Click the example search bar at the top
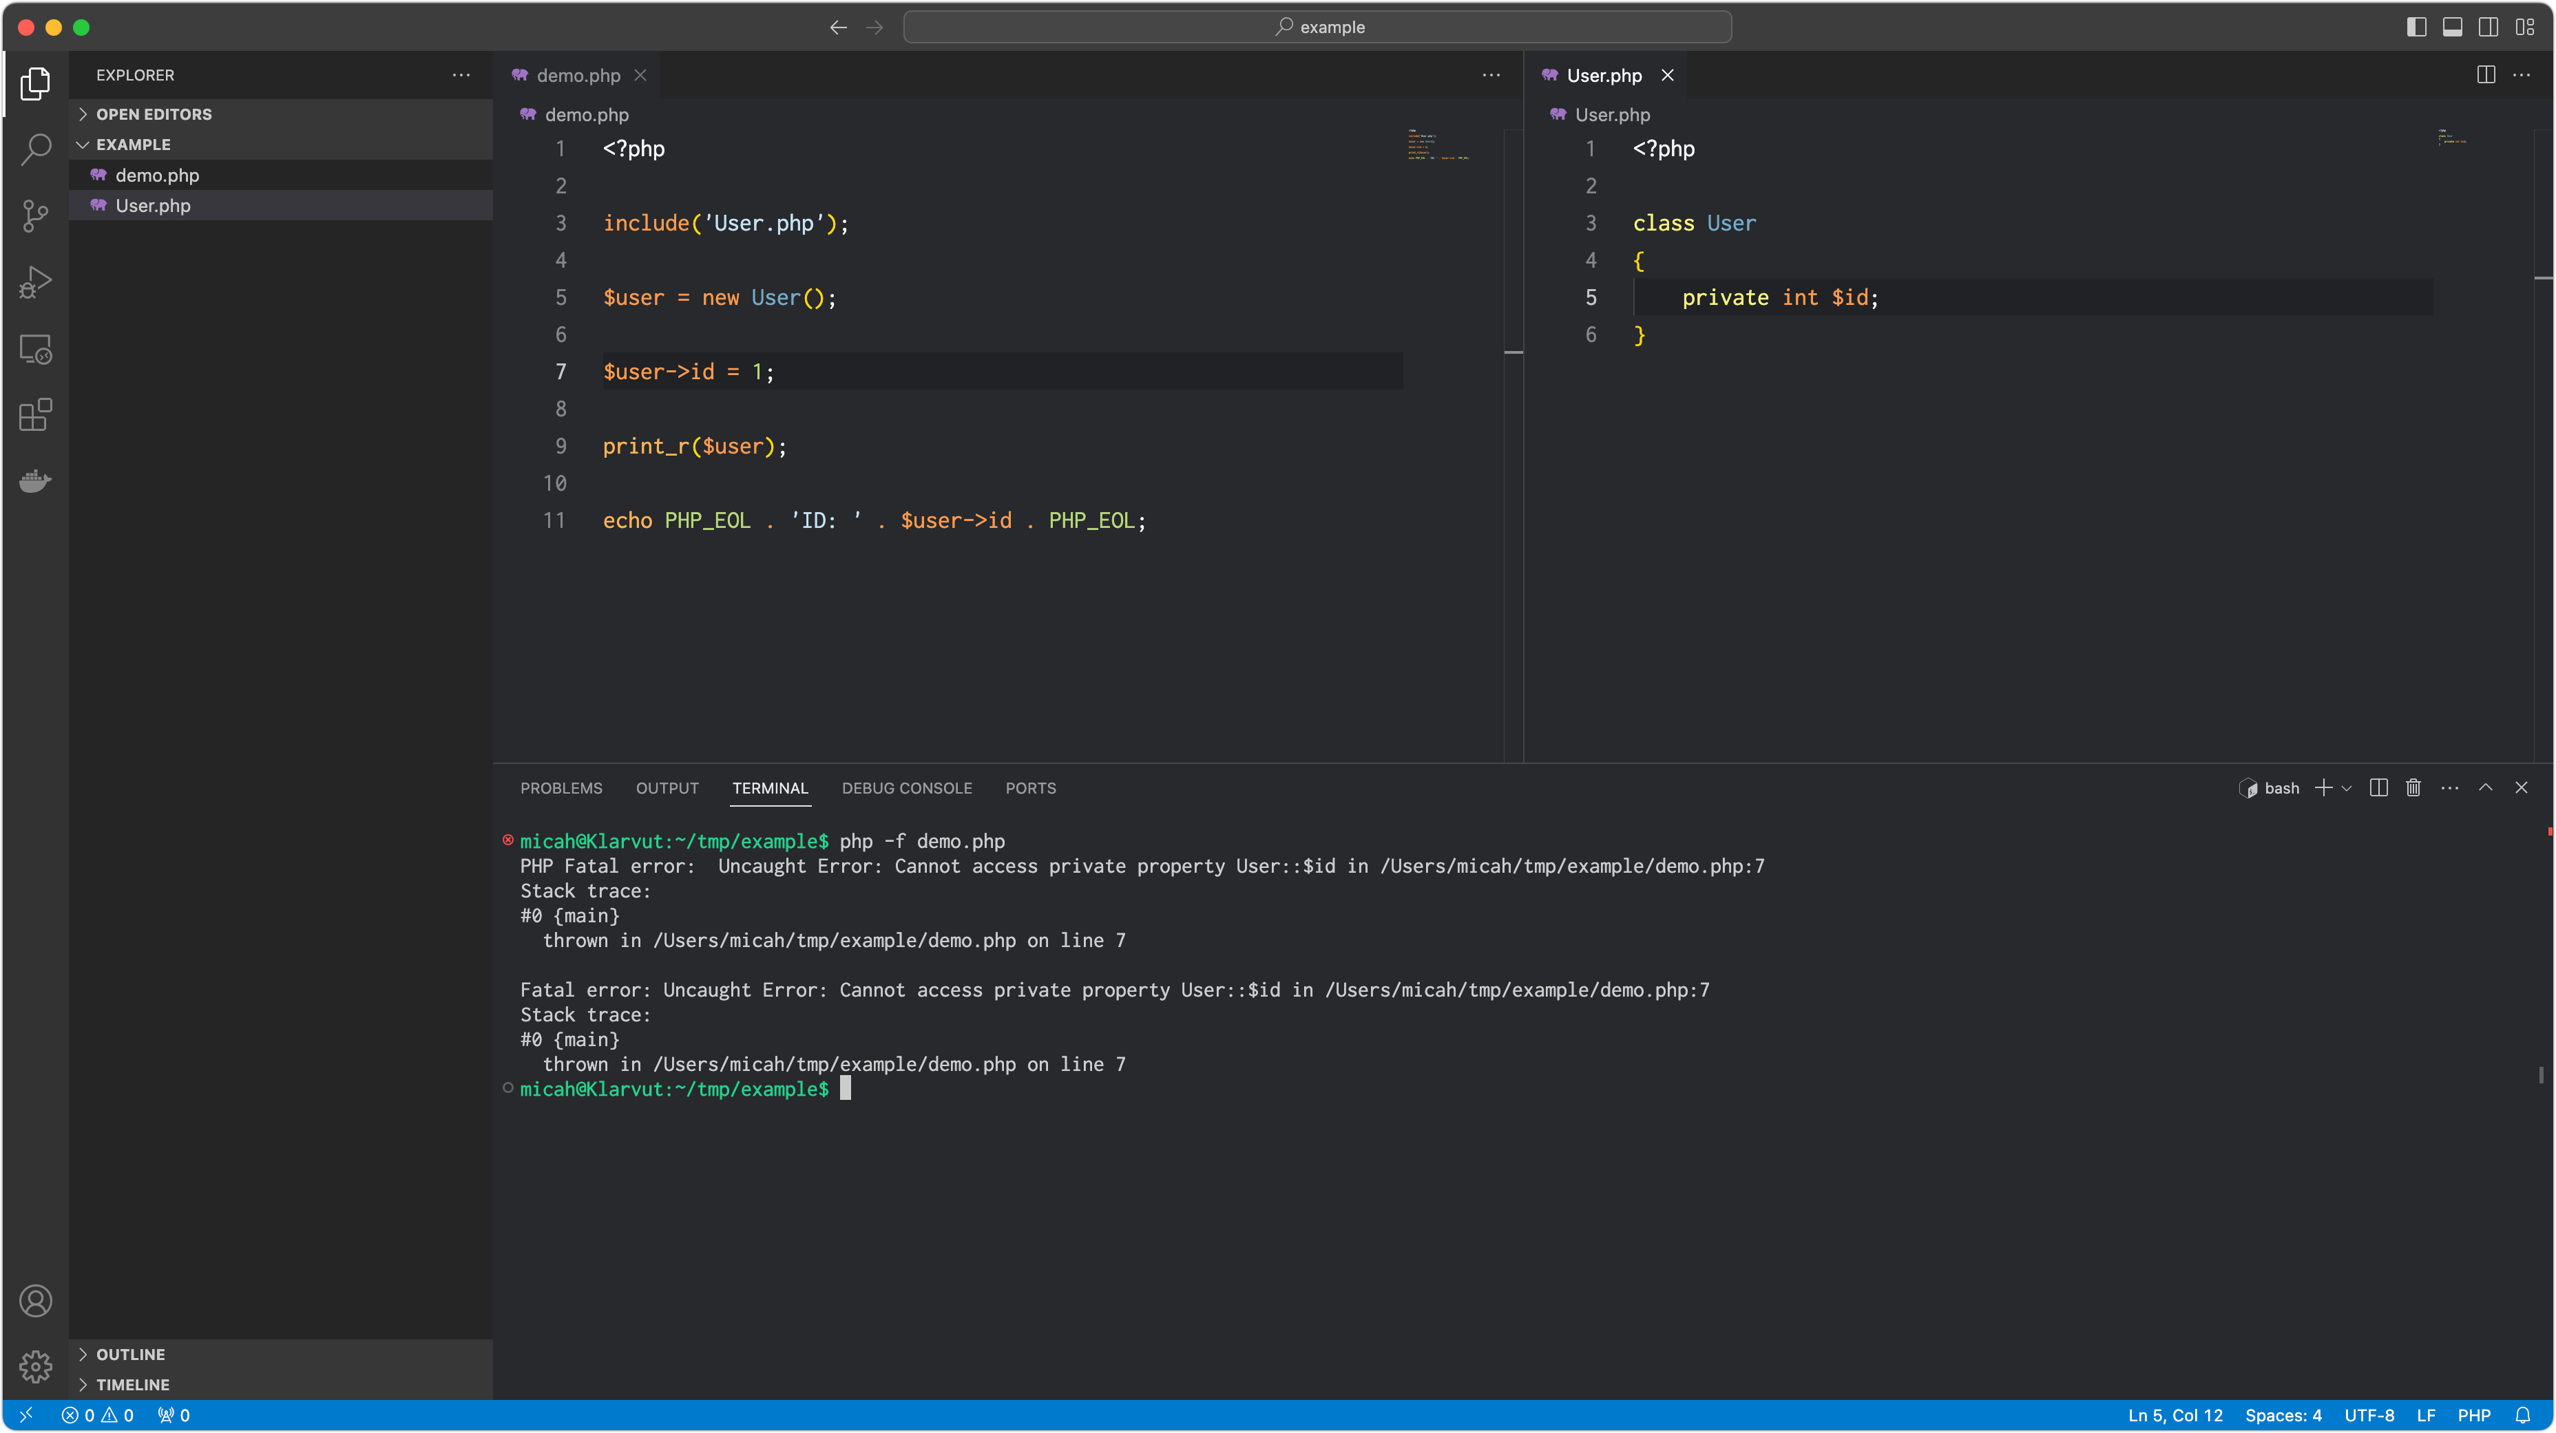The width and height of the screenshot is (2556, 1433). [x=1318, y=27]
